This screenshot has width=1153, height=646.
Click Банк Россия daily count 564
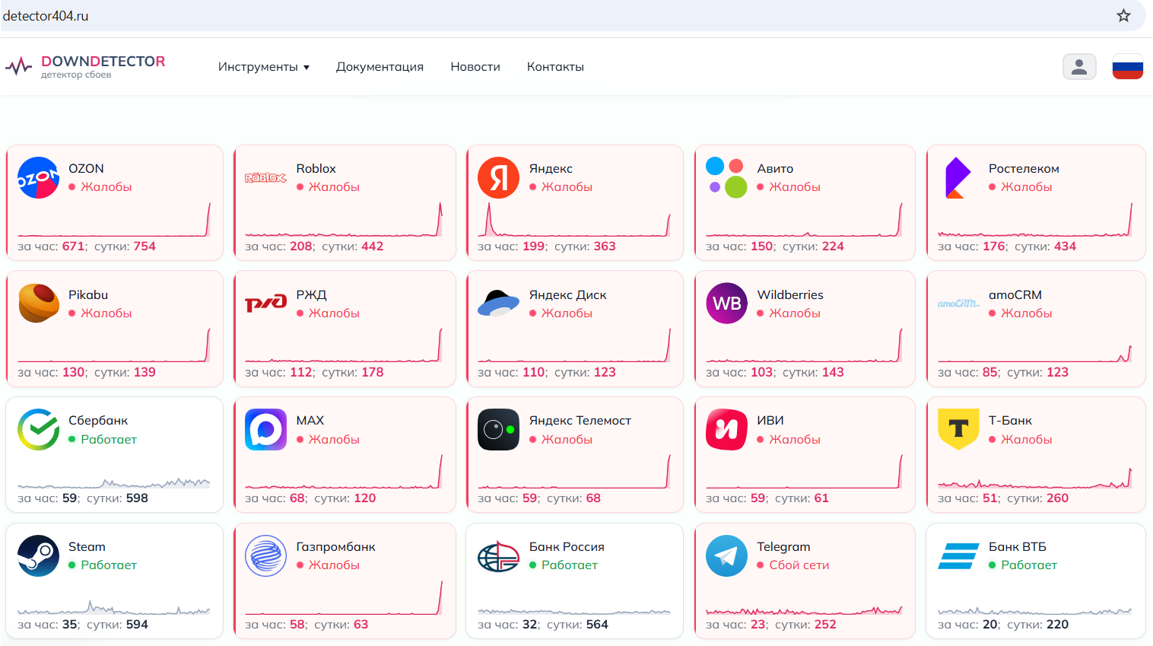pos(597,624)
